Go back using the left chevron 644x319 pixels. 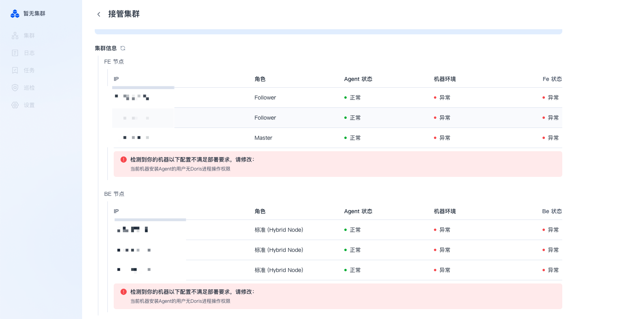tap(99, 14)
